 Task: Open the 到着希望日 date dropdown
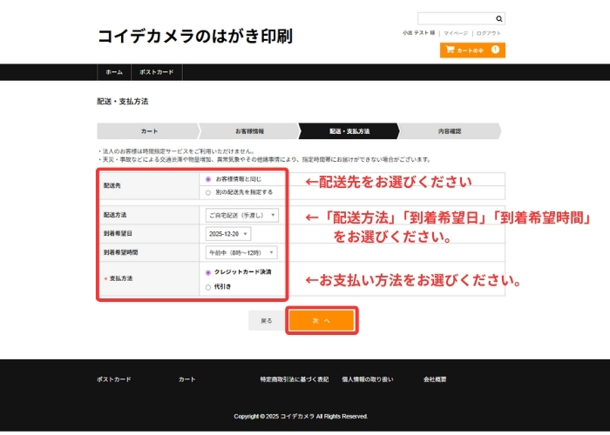[x=227, y=234]
